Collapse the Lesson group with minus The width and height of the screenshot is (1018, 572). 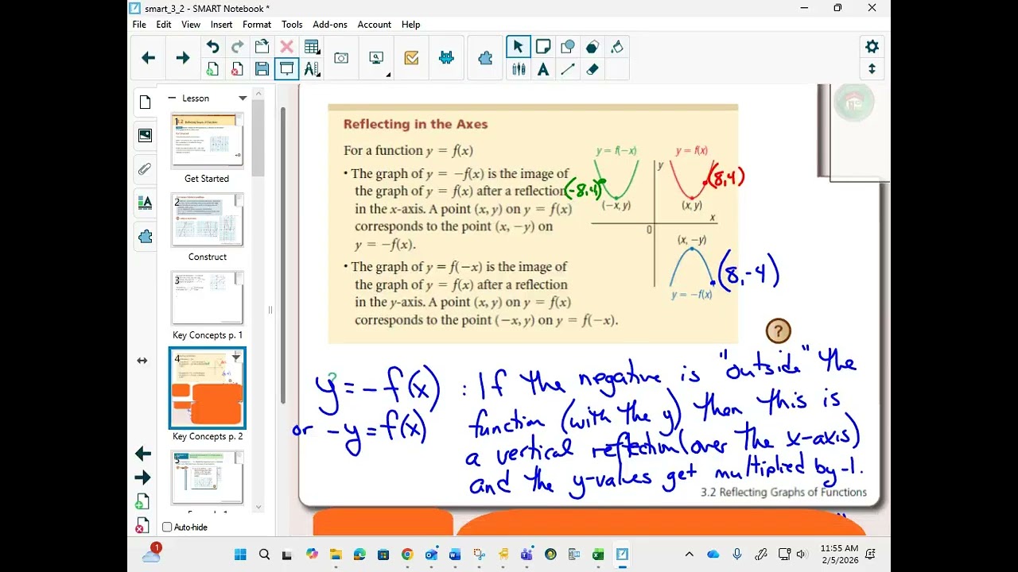(x=171, y=98)
